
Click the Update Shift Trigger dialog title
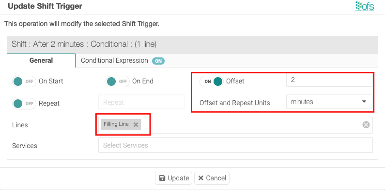[45, 6]
